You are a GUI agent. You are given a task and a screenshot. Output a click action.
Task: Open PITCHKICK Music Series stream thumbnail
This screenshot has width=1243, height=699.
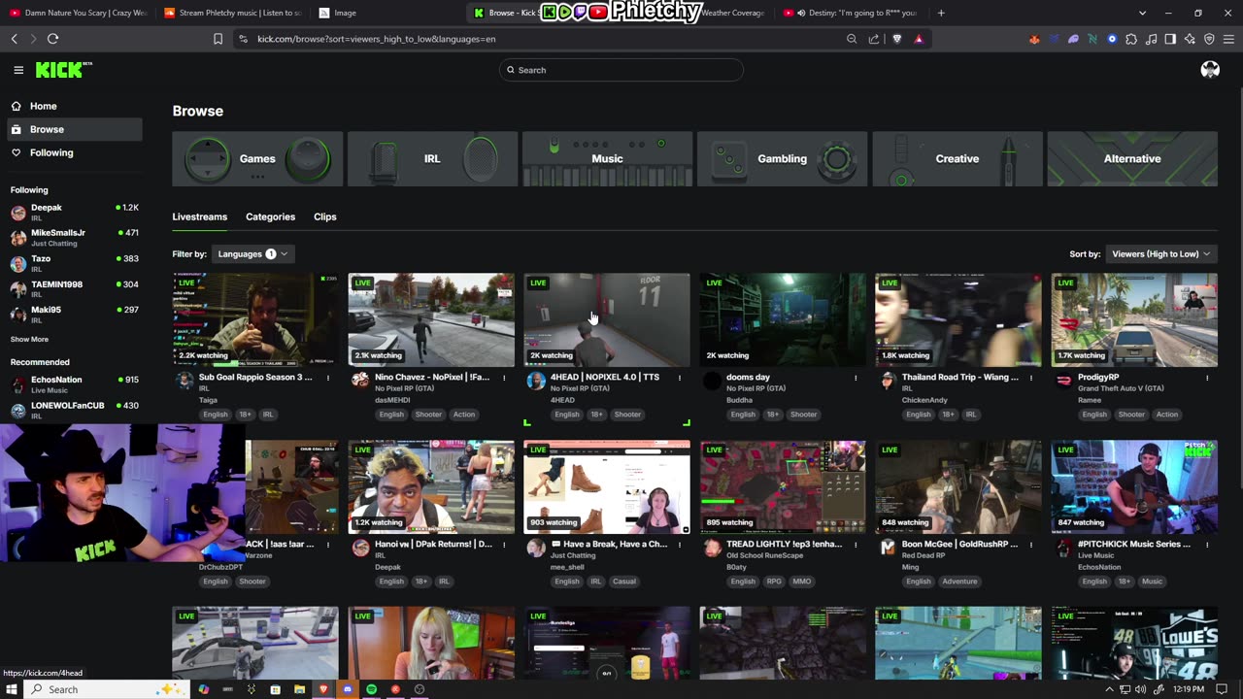(1133, 486)
